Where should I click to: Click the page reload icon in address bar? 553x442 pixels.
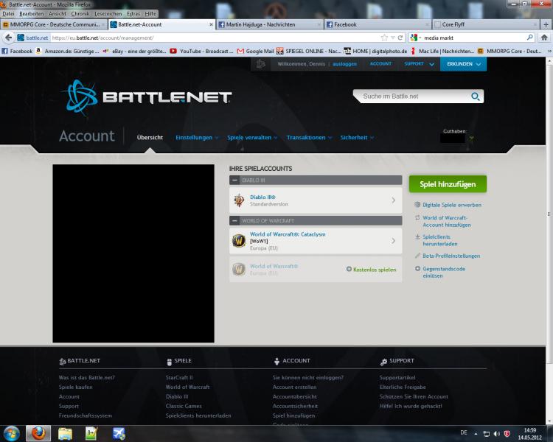[x=400, y=38]
